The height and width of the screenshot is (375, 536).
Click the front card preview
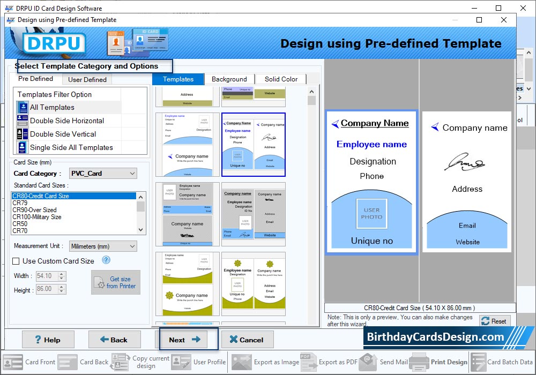click(371, 182)
